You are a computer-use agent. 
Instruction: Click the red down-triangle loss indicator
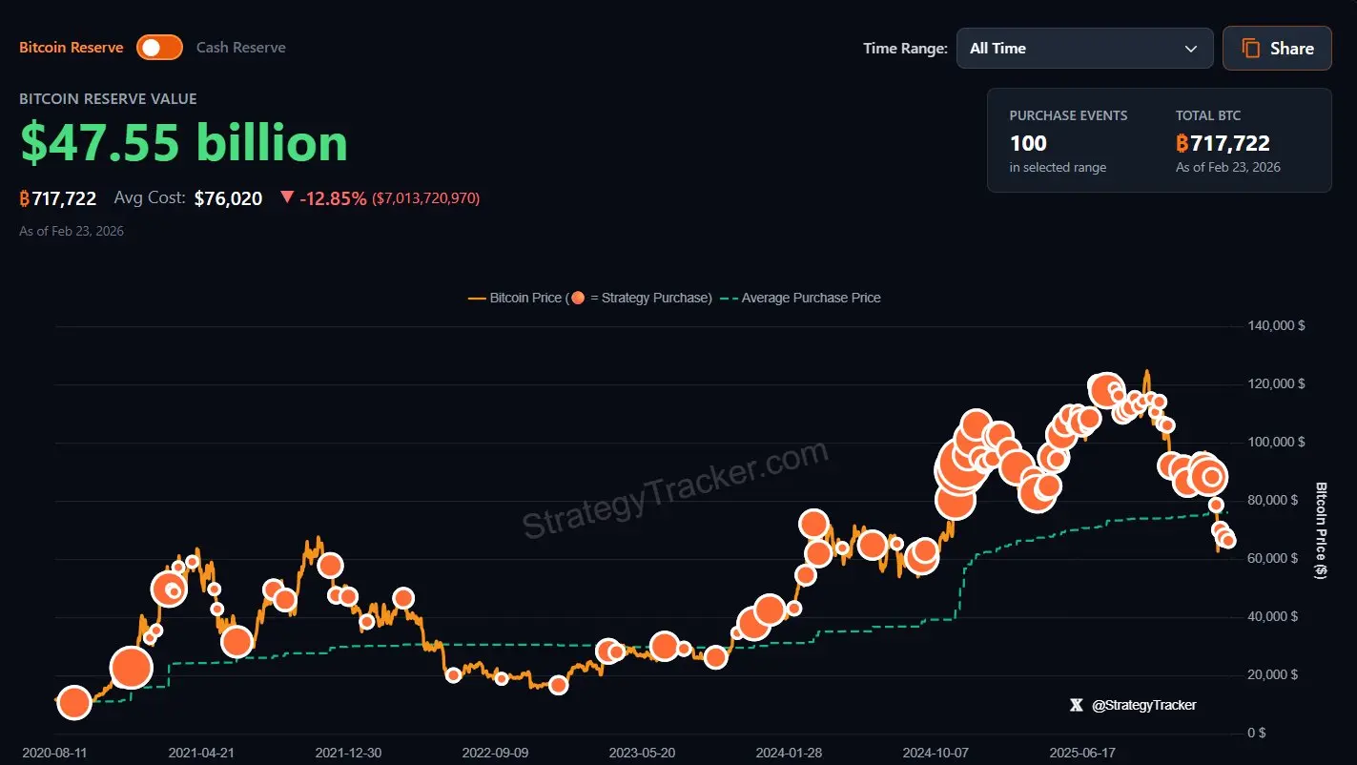tap(287, 197)
